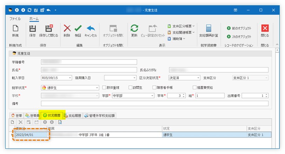
Task: Open 寝具購入日 date dropdown
Action: pyautogui.click(x=134, y=78)
